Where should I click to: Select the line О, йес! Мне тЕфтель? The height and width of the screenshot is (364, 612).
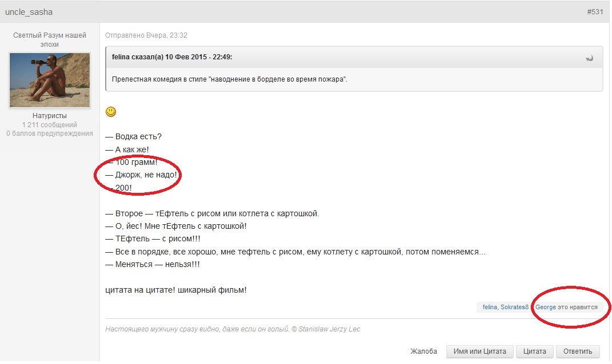(176, 226)
